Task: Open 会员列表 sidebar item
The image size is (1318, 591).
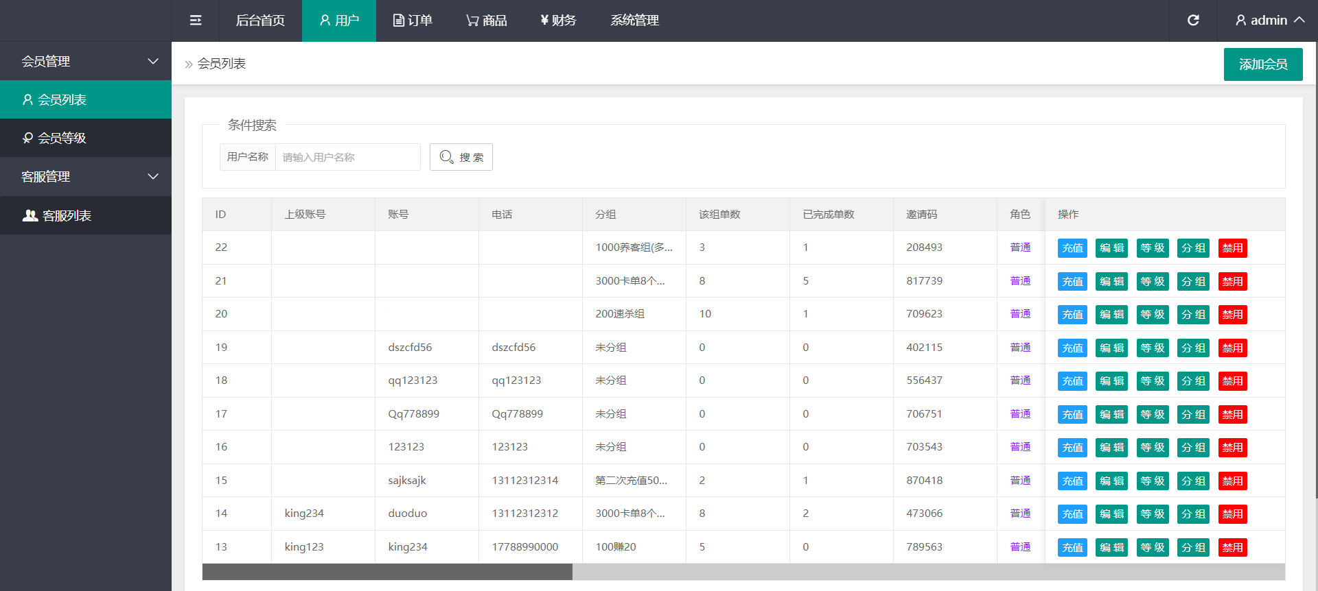Action: point(86,99)
